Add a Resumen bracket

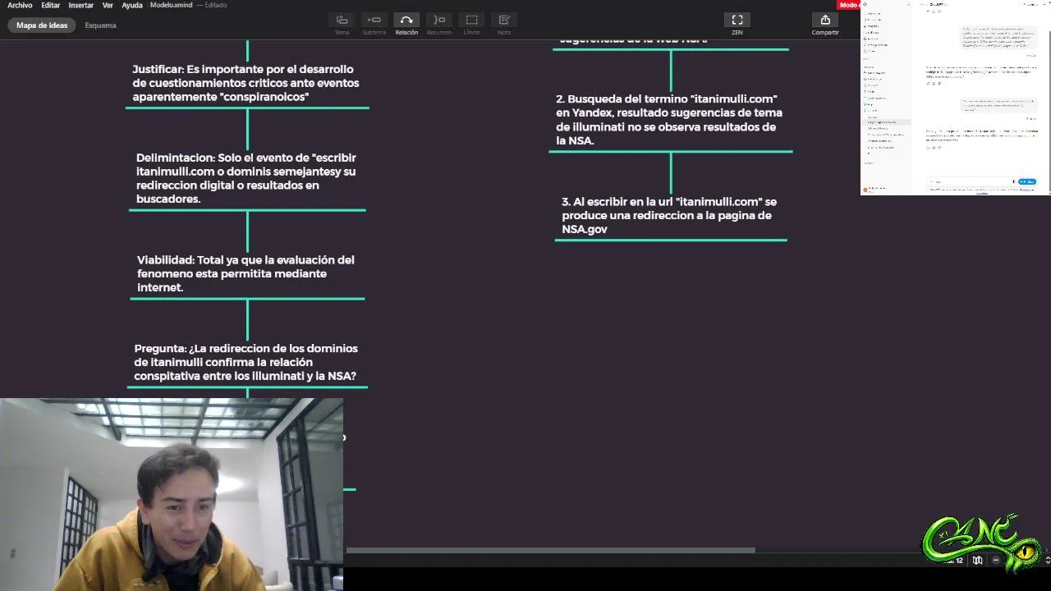[x=439, y=24]
